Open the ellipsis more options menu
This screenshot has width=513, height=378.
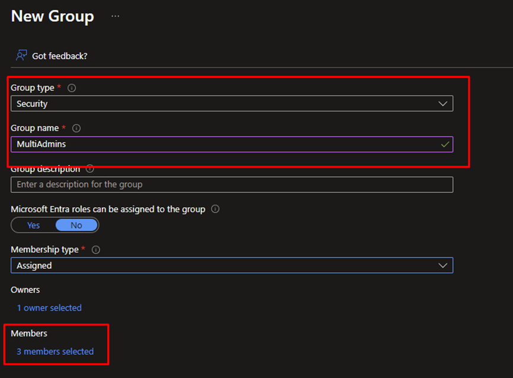pyautogui.click(x=115, y=17)
